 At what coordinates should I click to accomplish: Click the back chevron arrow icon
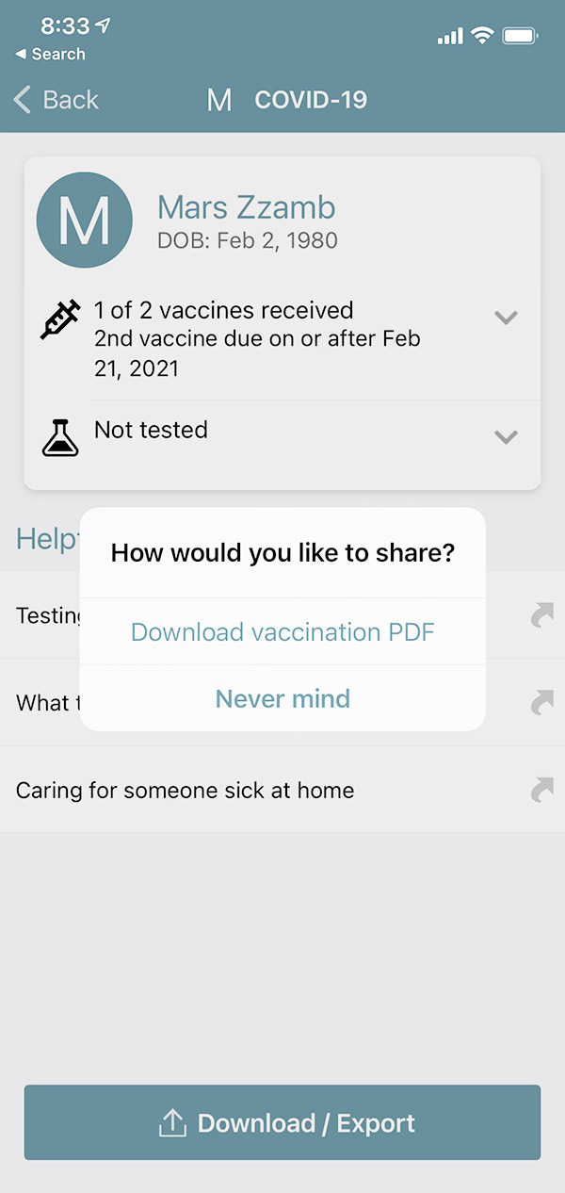[23, 99]
